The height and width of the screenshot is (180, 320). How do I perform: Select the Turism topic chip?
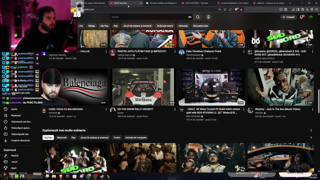tap(117, 137)
